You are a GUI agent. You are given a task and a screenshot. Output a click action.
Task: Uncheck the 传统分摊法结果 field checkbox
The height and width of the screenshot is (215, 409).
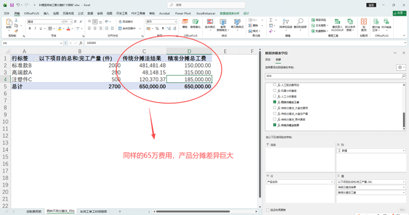(274, 125)
